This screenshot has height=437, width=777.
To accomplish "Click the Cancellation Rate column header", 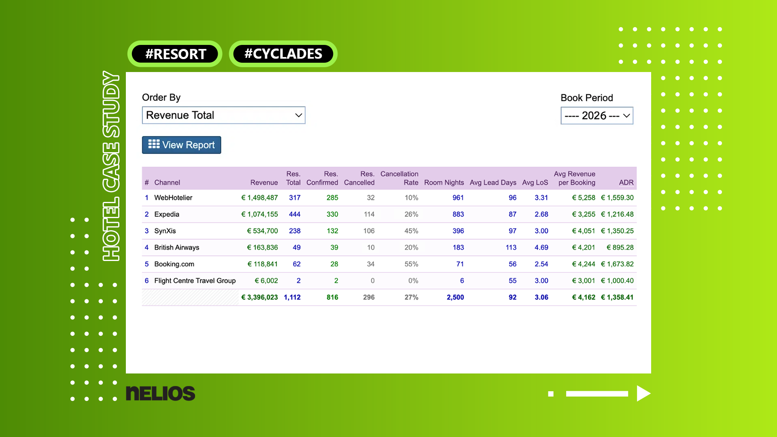I will pos(399,178).
